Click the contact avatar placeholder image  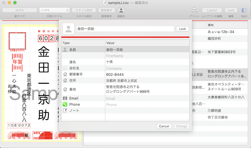[68, 29]
